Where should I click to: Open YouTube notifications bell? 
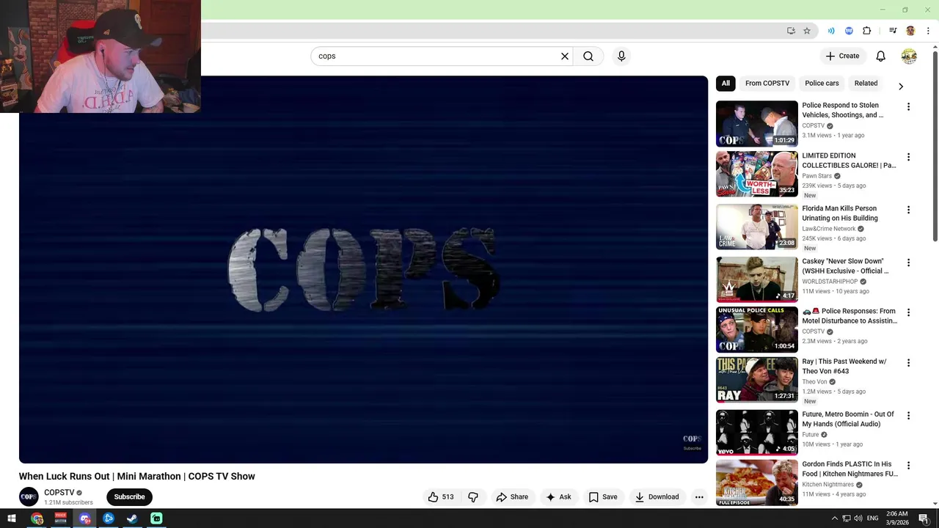881,56
